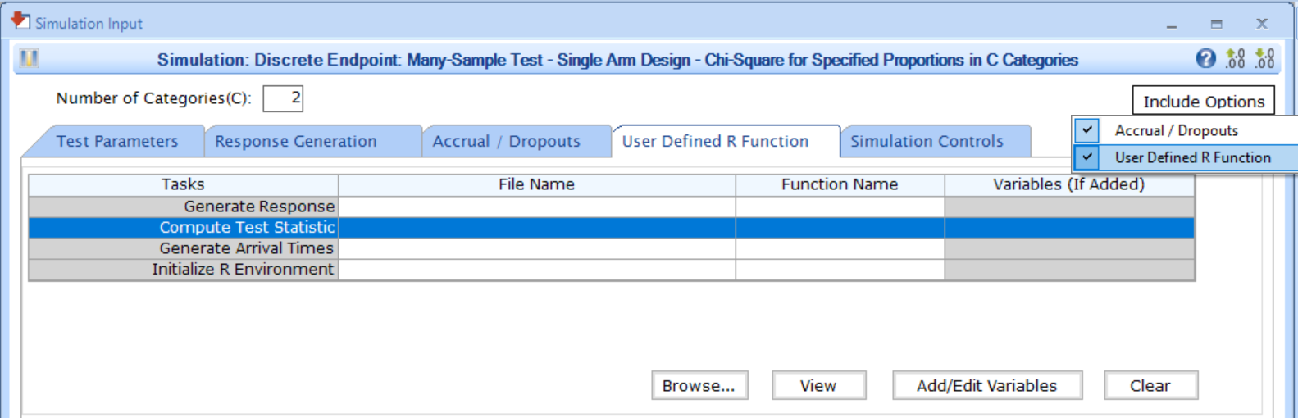Image resolution: width=1298 pixels, height=418 pixels.
Task: Close the Simulation Input window
Action: tap(1262, 25)
